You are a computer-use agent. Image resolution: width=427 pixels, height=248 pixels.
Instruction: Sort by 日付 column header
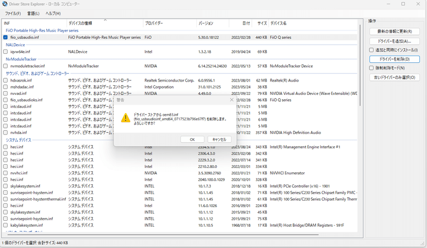(x=241, y=23)
